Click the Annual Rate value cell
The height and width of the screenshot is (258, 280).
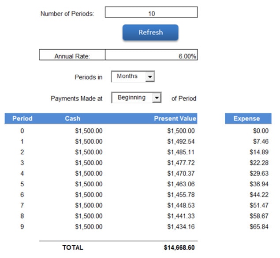(x=151, y=56)
